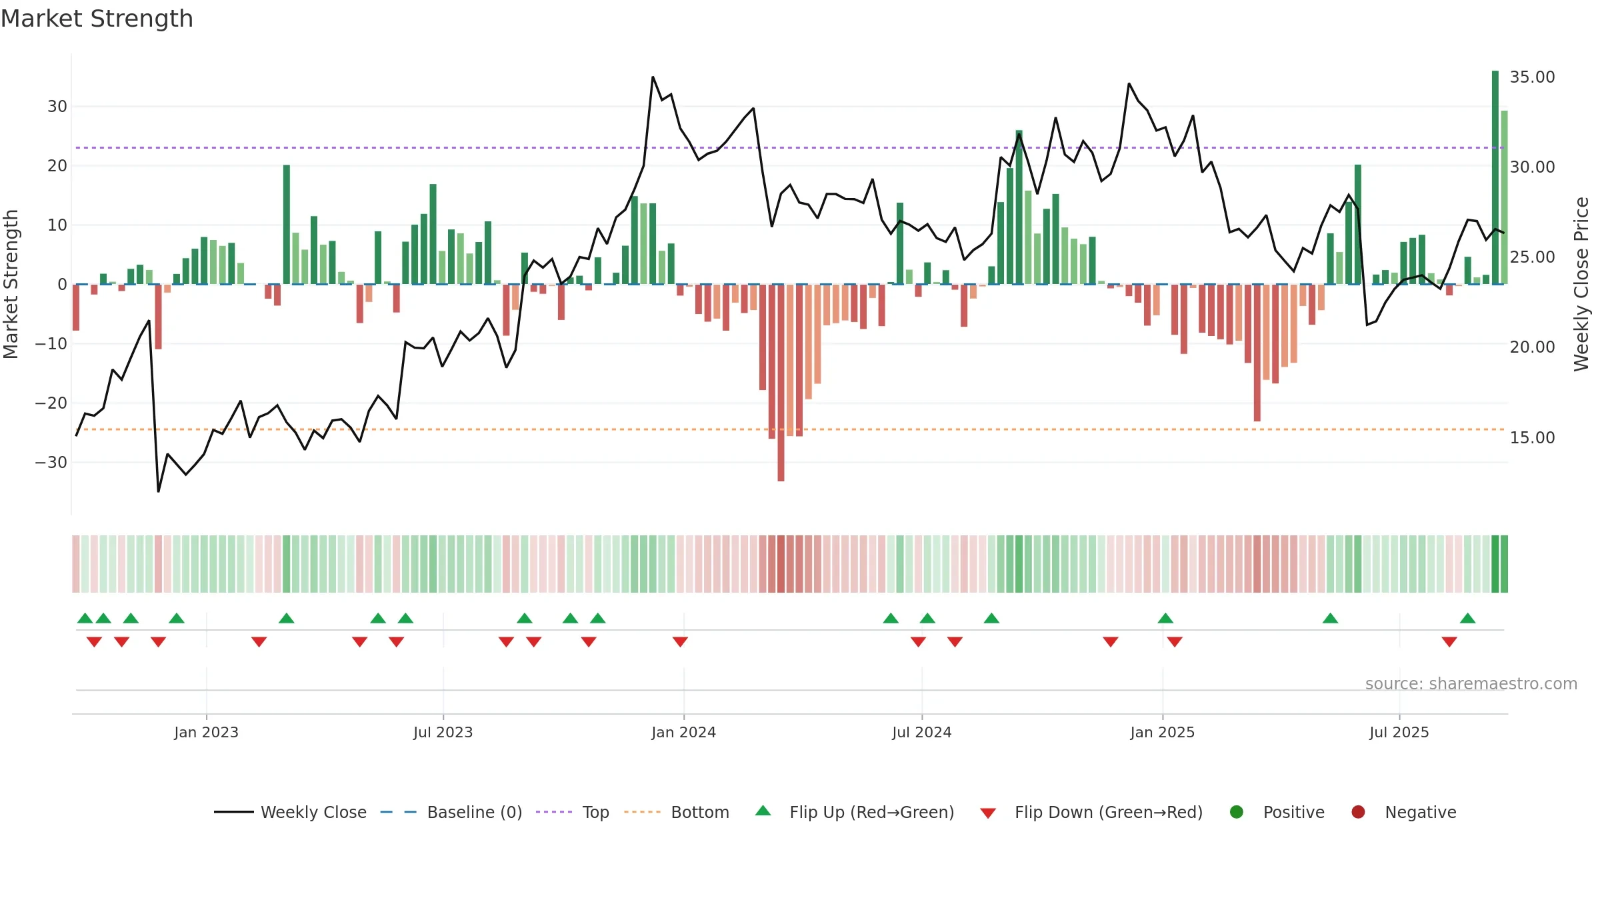Click the black Weekly Close line sample in legend
The width and height of the screenshot is (1600, 900).
tap(234, 812)
